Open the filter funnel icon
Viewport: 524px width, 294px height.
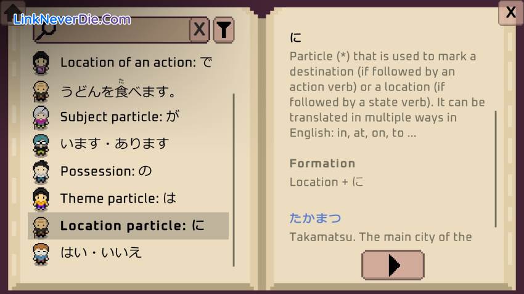[x=224, y=29]
